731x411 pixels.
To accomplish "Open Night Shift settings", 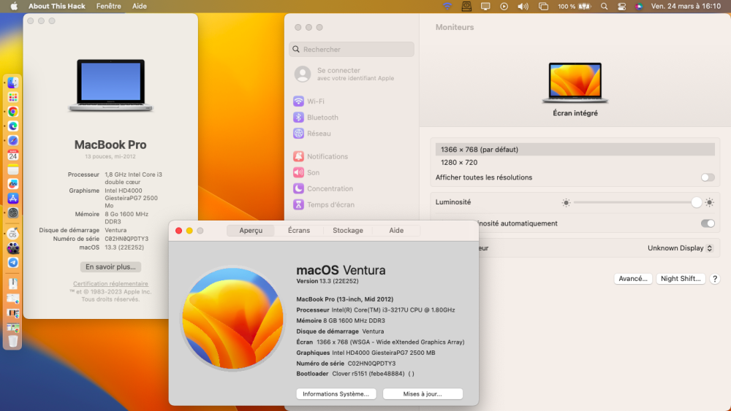I will point(681,279).
